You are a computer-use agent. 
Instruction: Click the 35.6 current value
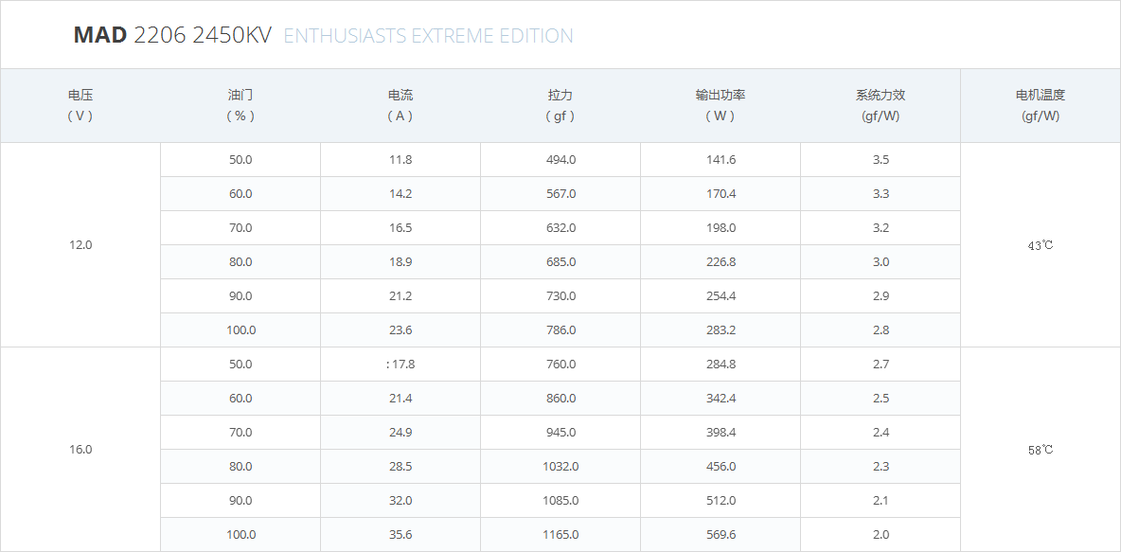pos(400,534)
